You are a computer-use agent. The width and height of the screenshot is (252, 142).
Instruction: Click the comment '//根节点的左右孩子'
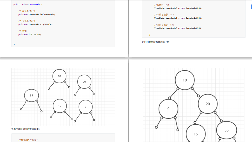[x=28, y=140]
